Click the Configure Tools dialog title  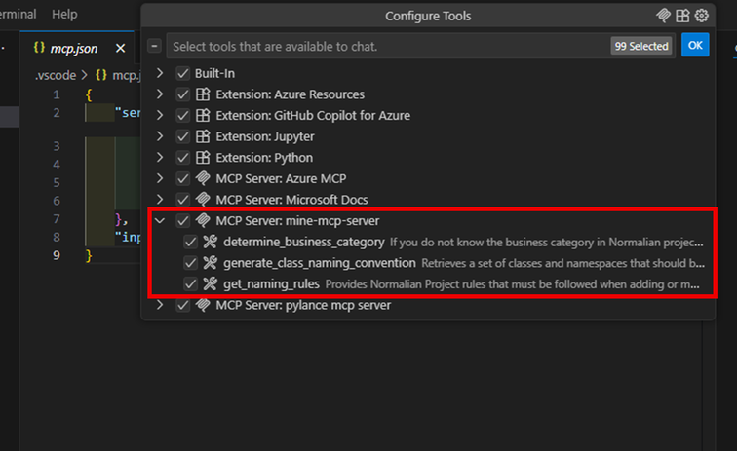pyautogui.click(x=428, y=16)
